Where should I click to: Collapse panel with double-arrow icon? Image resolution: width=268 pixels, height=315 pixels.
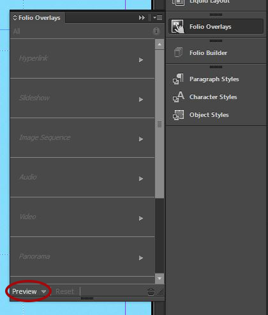142,18
